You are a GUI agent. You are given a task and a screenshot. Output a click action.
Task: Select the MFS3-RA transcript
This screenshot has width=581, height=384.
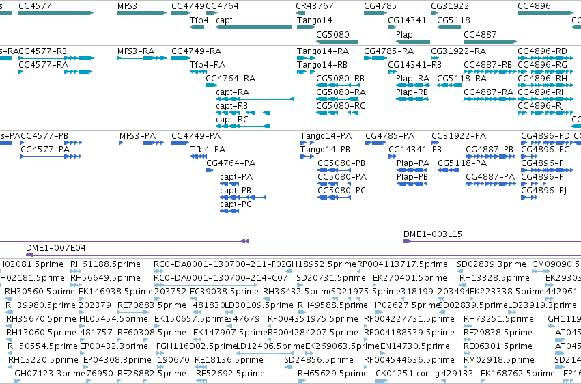coord(141,58)
